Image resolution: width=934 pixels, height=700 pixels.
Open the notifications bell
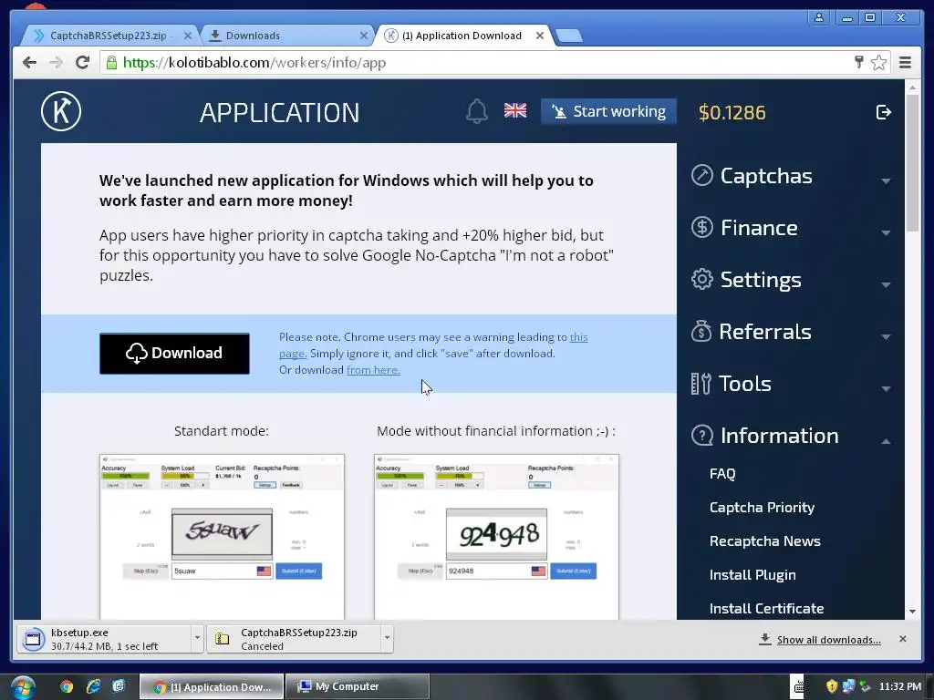[x=476, y=111]
